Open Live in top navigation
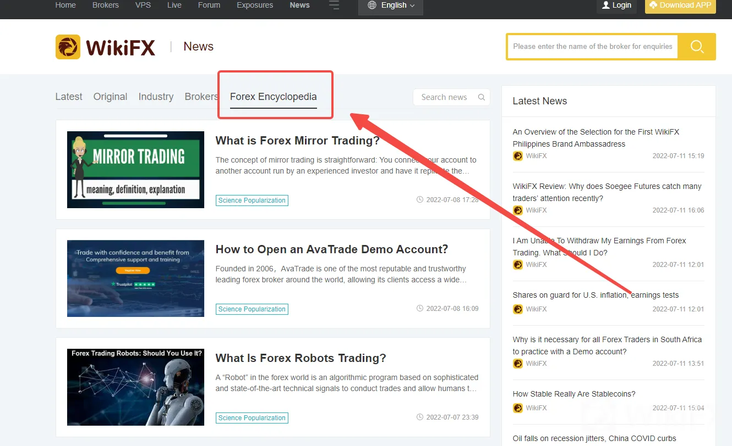Image resolution: width=732 pixels, height=446 pixels. point(174,5)
